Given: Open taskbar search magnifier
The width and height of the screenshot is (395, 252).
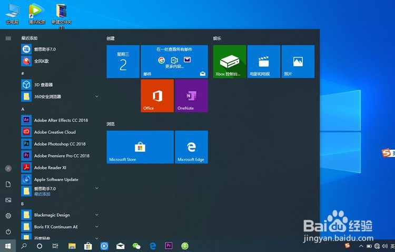Looking at the screenshot, I should coord(24,246).
